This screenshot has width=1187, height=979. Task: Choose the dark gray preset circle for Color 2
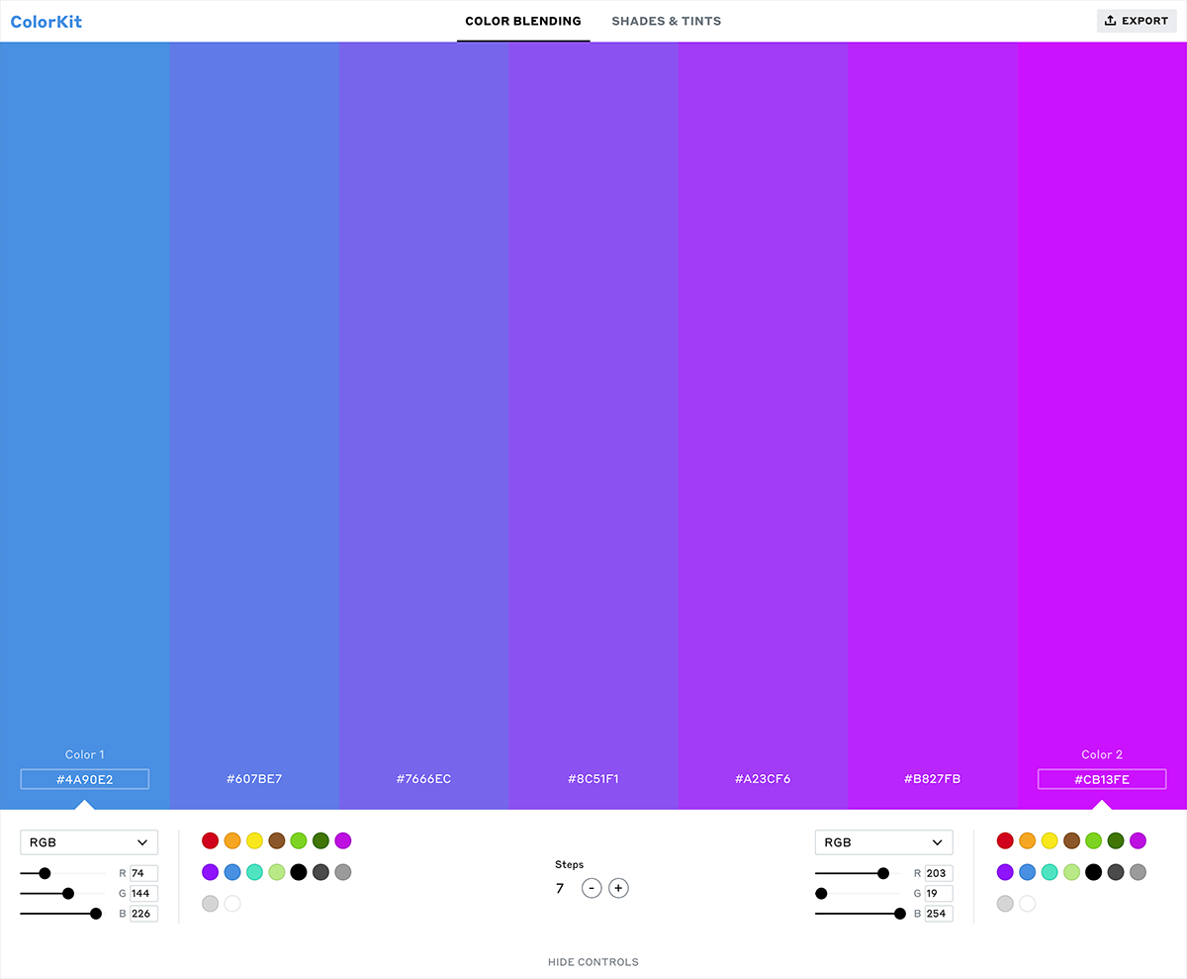1115,872
